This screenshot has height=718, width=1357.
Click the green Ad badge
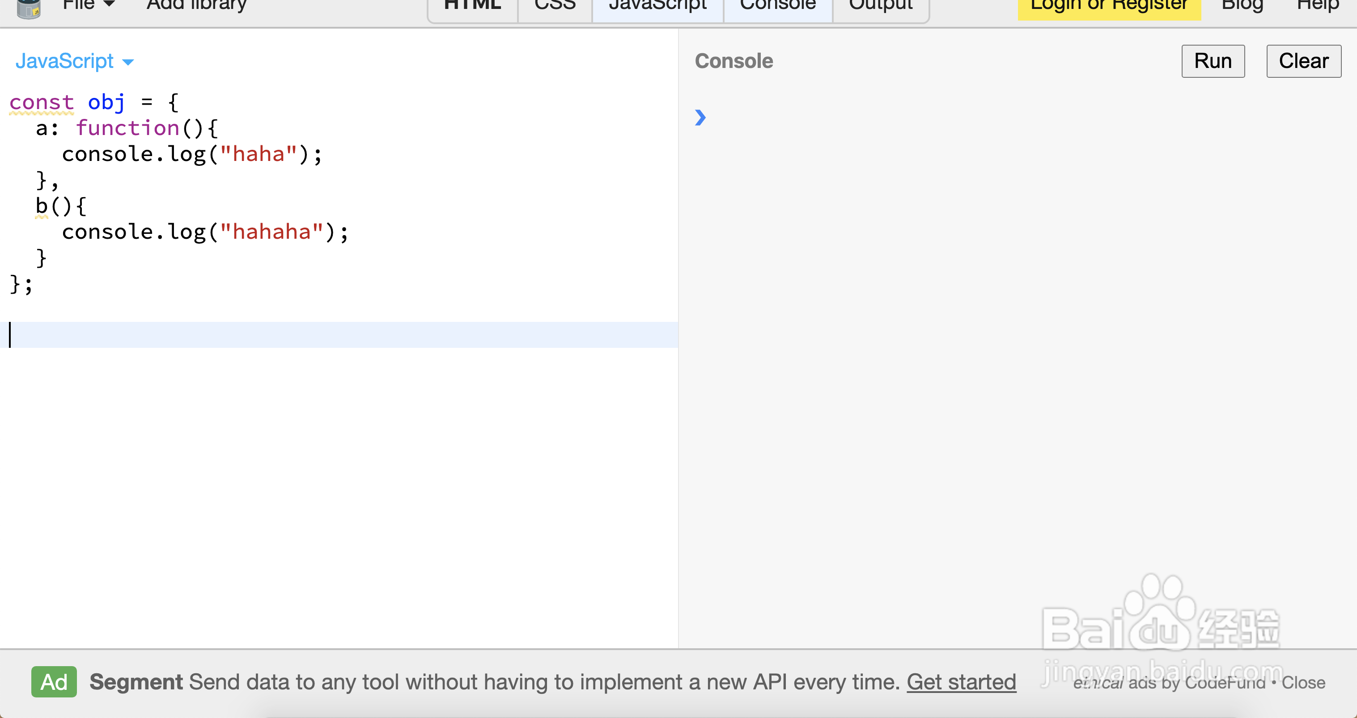click(x=54, y=682)
